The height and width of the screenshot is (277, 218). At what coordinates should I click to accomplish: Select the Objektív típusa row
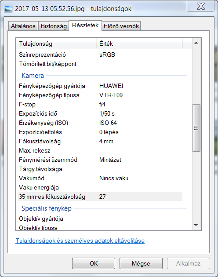(x=100, y=227)
